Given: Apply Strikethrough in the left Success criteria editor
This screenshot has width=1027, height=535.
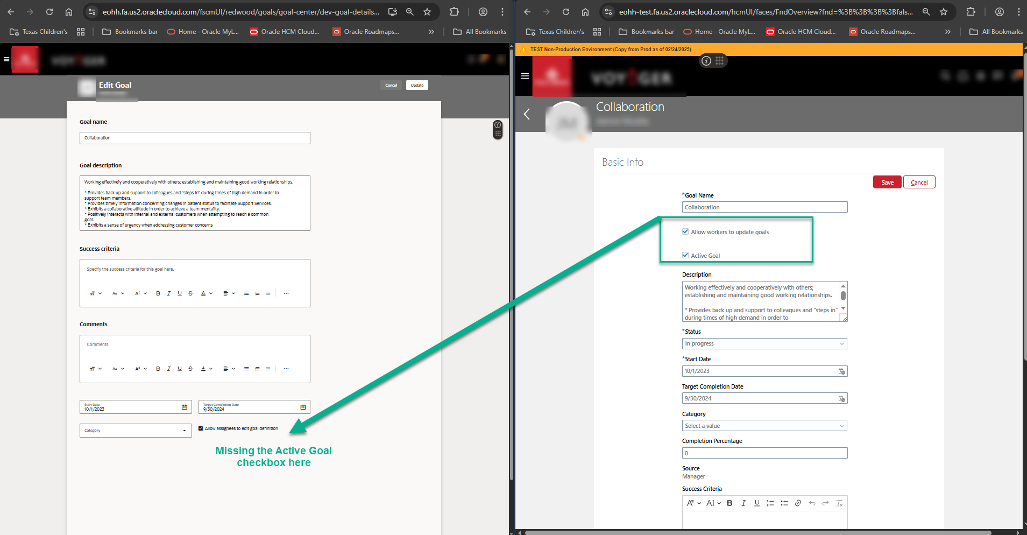Looking at the screenshot, I should click(x=190, y=293).
